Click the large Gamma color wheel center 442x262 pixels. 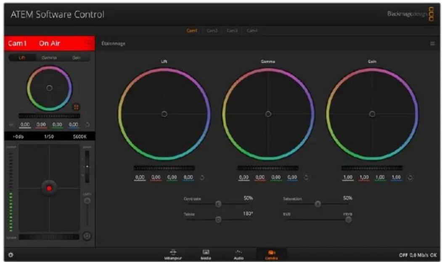tap(268, 114)
